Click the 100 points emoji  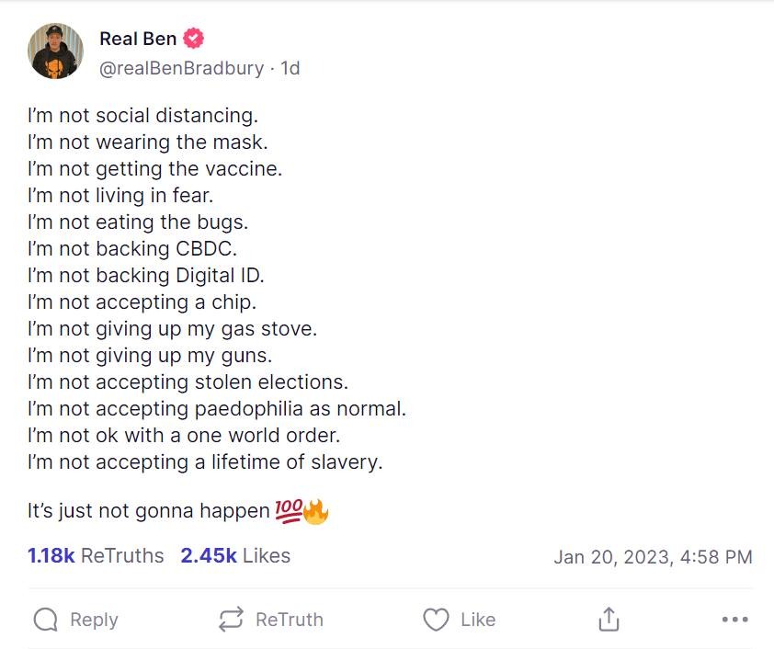coord(287,511)
